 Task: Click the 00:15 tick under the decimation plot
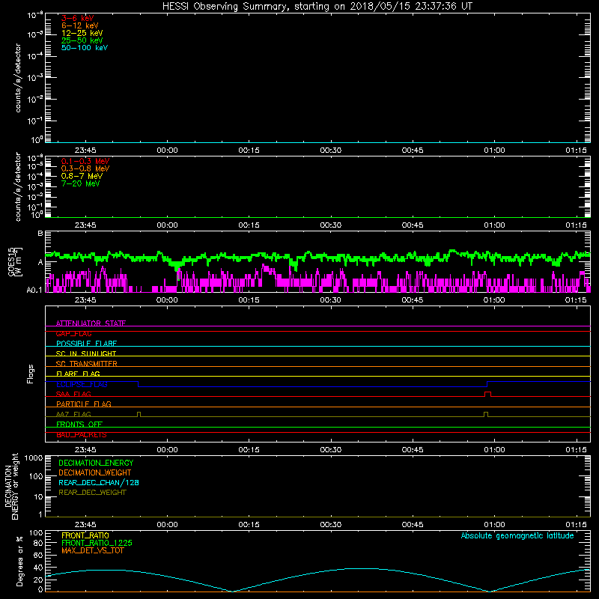tap(249, 525)
